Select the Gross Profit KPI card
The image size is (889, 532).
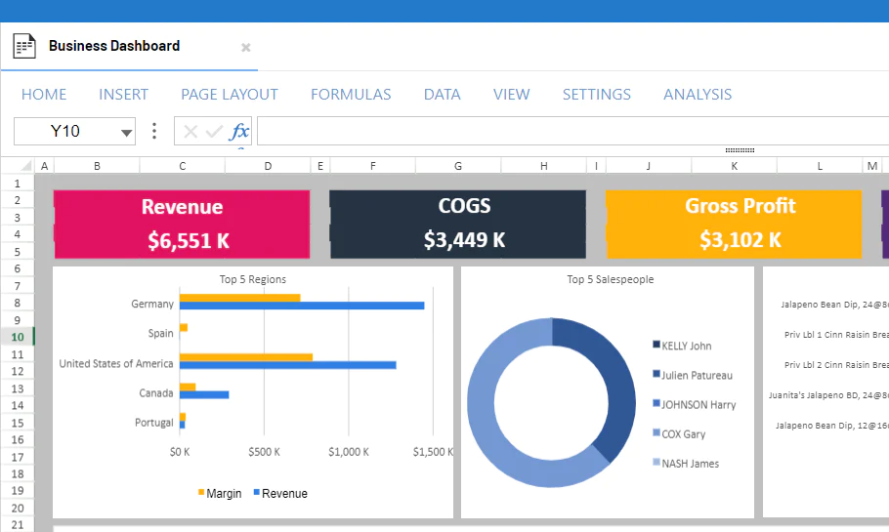[x=734, y=224]
